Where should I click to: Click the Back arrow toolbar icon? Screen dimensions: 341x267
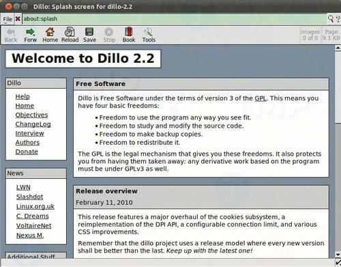pyautogui.click(x=11, y=32)
